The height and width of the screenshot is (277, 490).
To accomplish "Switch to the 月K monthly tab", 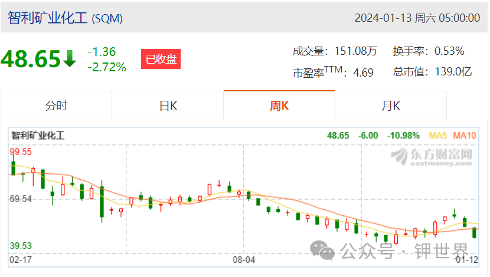I will pos(391,105).
